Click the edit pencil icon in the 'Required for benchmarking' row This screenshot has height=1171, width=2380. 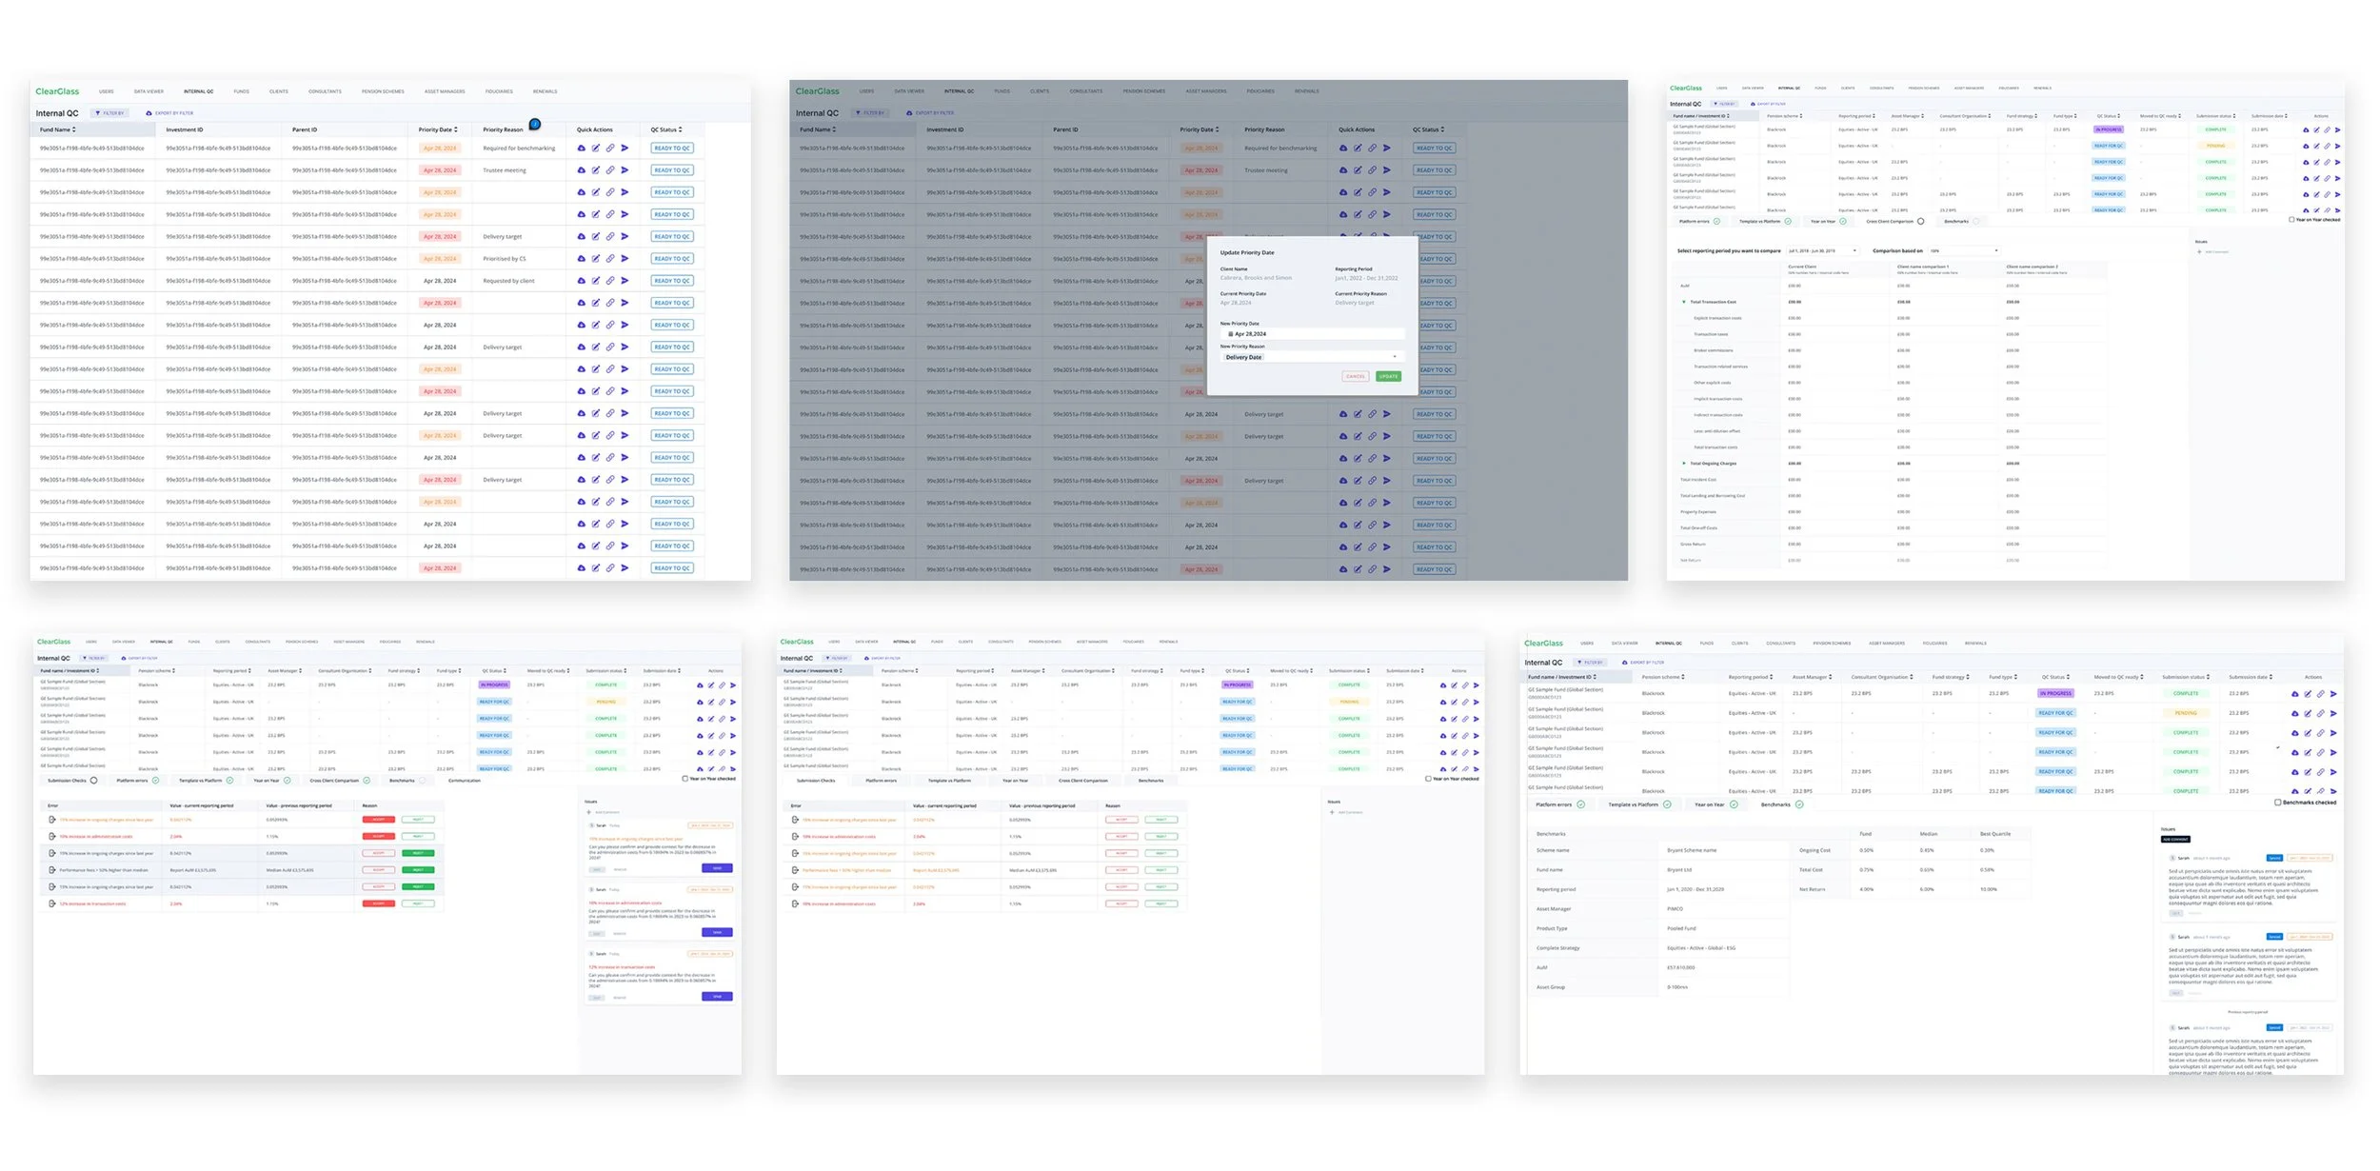coord(596,149)
